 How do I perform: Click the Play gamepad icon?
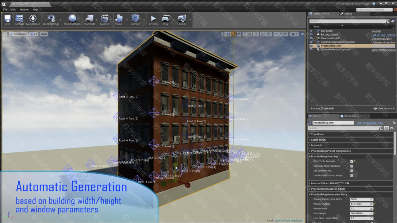tap(166, 20)
